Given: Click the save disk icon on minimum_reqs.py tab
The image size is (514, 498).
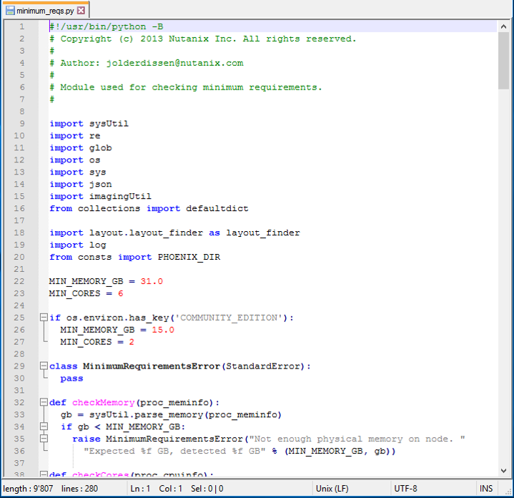Looking at the screenshot, I should (x=9, y=11).
